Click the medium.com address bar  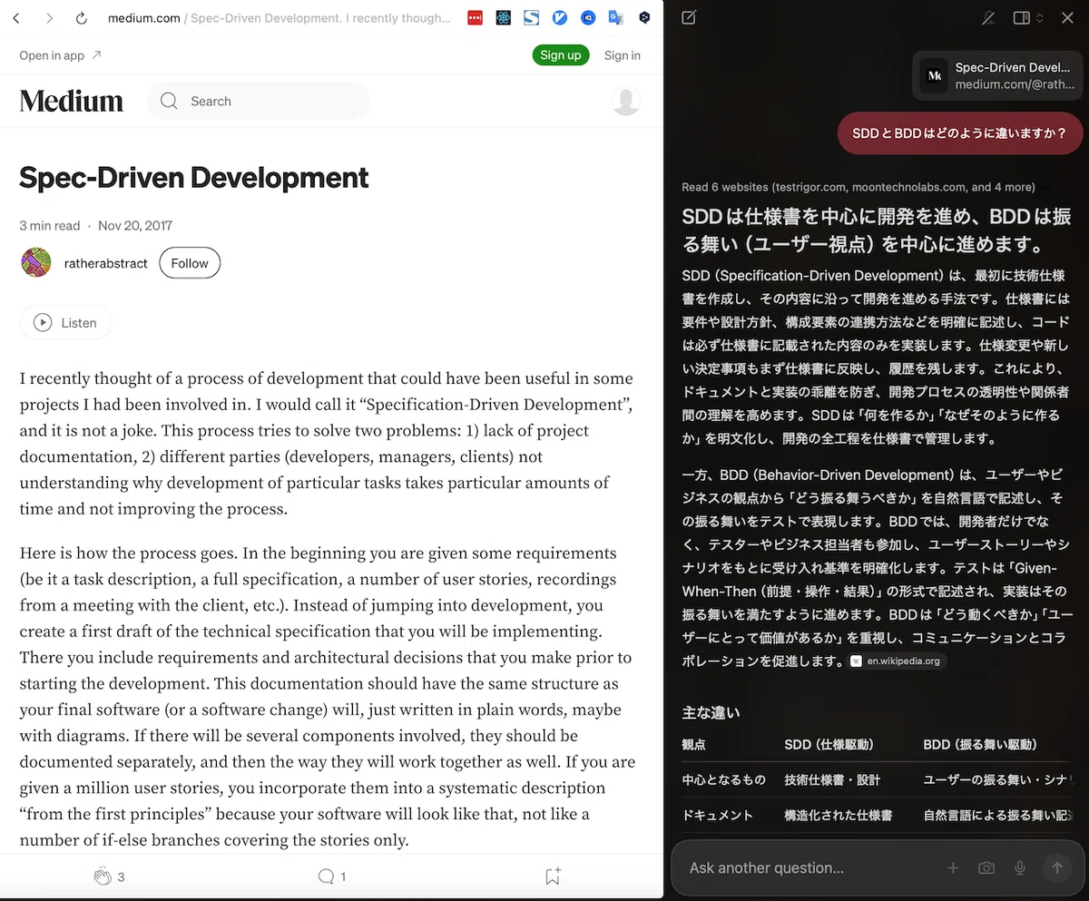click(279, 18)
